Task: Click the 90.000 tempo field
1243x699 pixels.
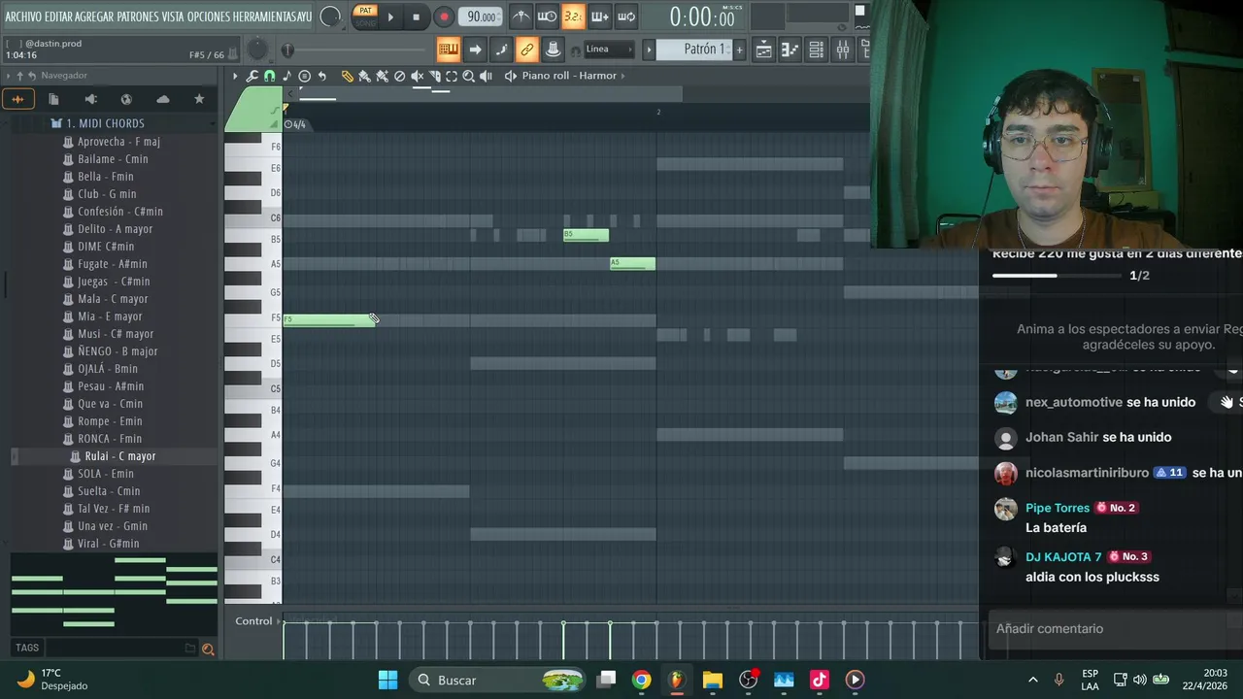Action: click(481, 17)
